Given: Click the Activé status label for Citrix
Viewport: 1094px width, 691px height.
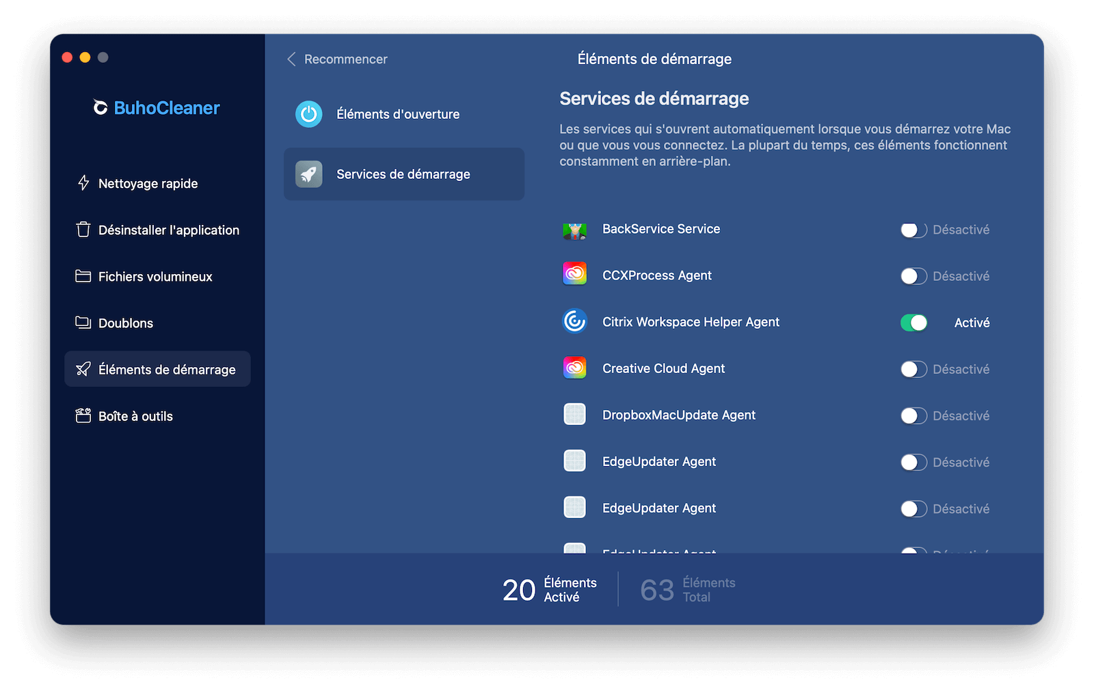Looking at the screenshot, I should pos(972,323).
